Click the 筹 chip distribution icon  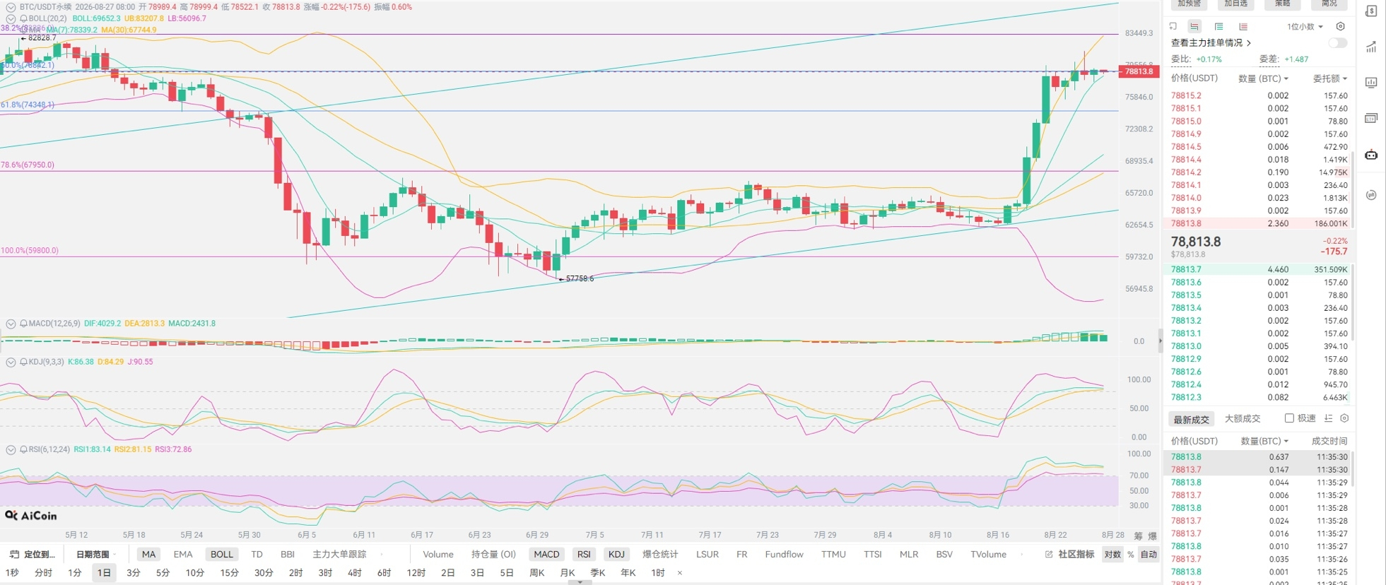coord(1138,536)
